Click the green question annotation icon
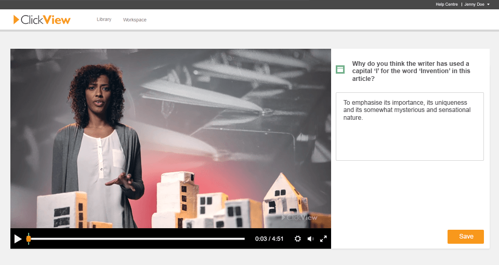The height and width of the screenshot is (265, 499). (340, 69)
